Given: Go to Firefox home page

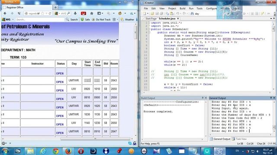Looking at the screenshot, I should coord(91,13).
